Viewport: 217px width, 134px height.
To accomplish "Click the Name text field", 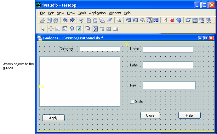I will tap(168, 49).
